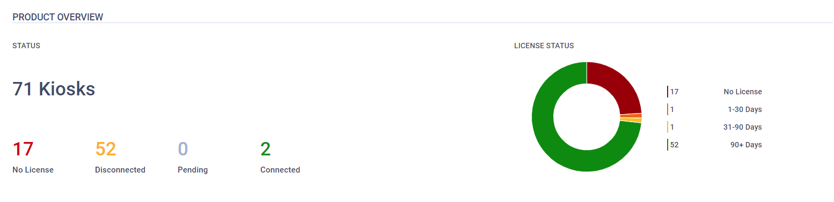The height and width of the screenshot is (202, 834).
Task: Select the 0 Pending count
Action: click(183, 149)
